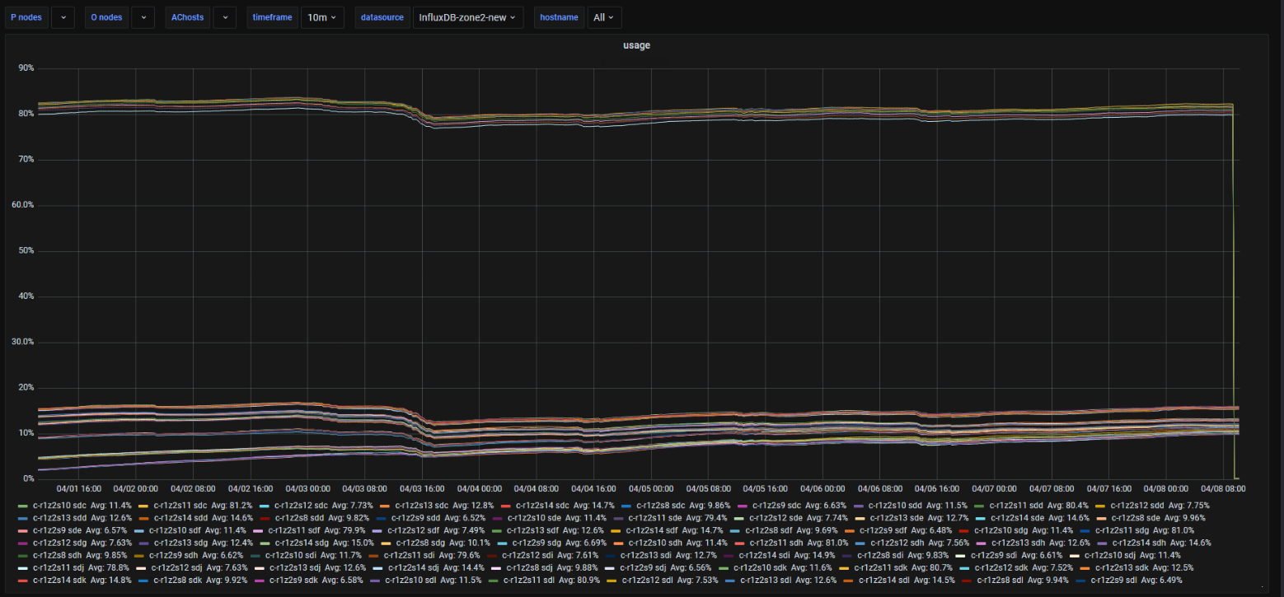This screenshot has height=597, width=1284.
Task: Click the usage panel title
Action: pyautogui.click(x=636, y=45)
